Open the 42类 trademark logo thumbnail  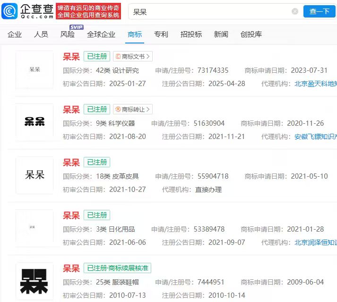click(35, 69)
